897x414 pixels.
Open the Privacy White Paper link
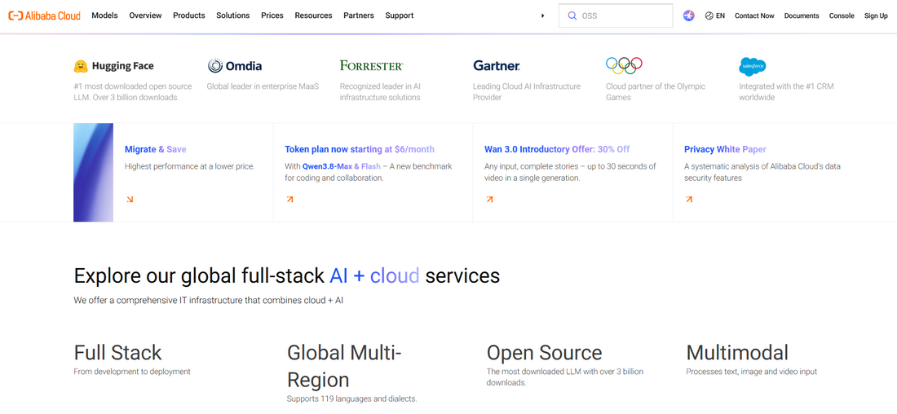[x=725, y=149]
